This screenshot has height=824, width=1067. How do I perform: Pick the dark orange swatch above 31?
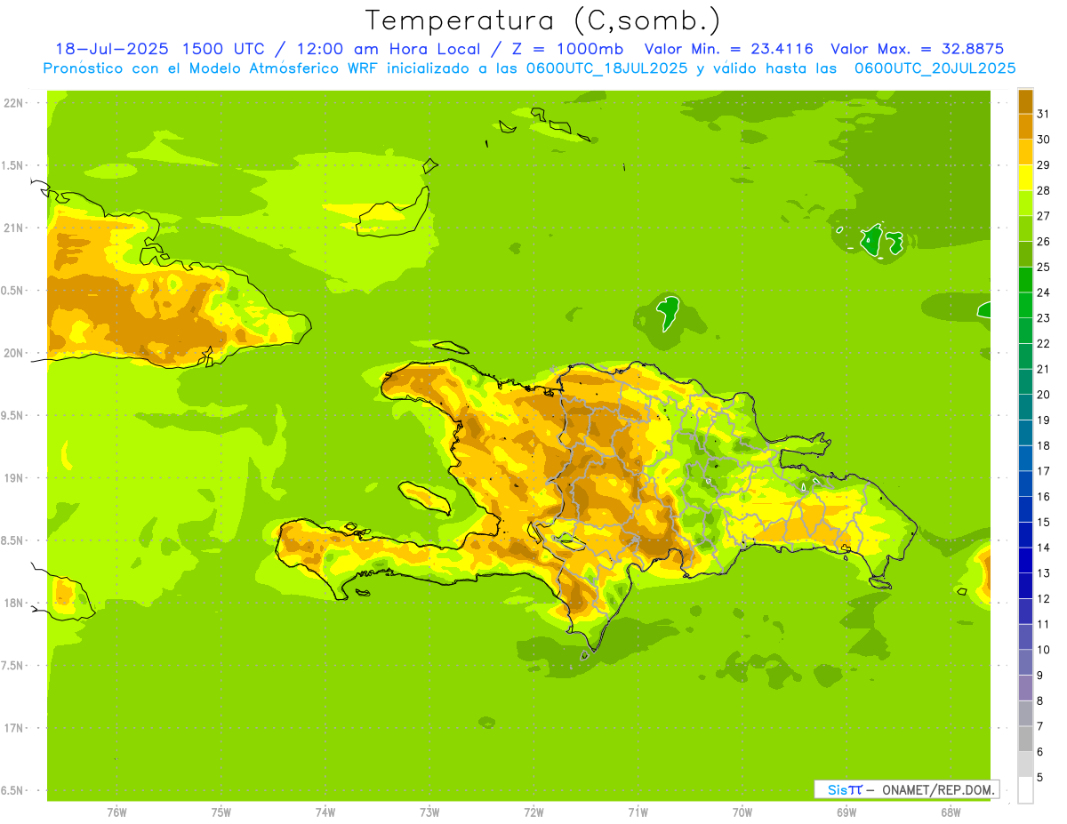[x=1025, y=100]
